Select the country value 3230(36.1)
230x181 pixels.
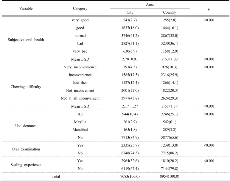click(x=170, y=43)
